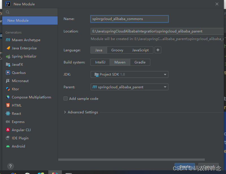This screenshot has height=174, width=226.
Task: Select the HTML list entry
Action: (x=30, y=105)
